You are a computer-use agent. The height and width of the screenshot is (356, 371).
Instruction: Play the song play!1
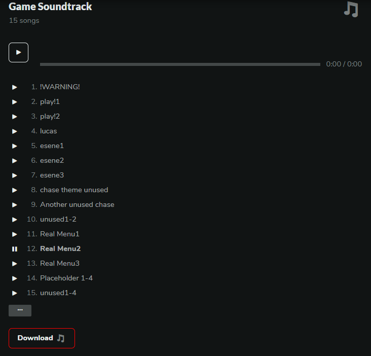tap(15, 102)
